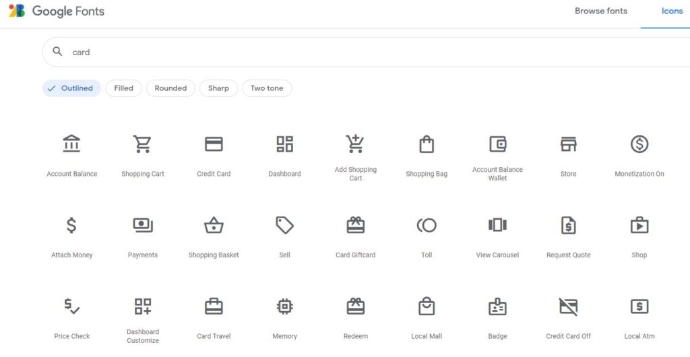Enable the Two tone style filter

(x=267, y=88)
